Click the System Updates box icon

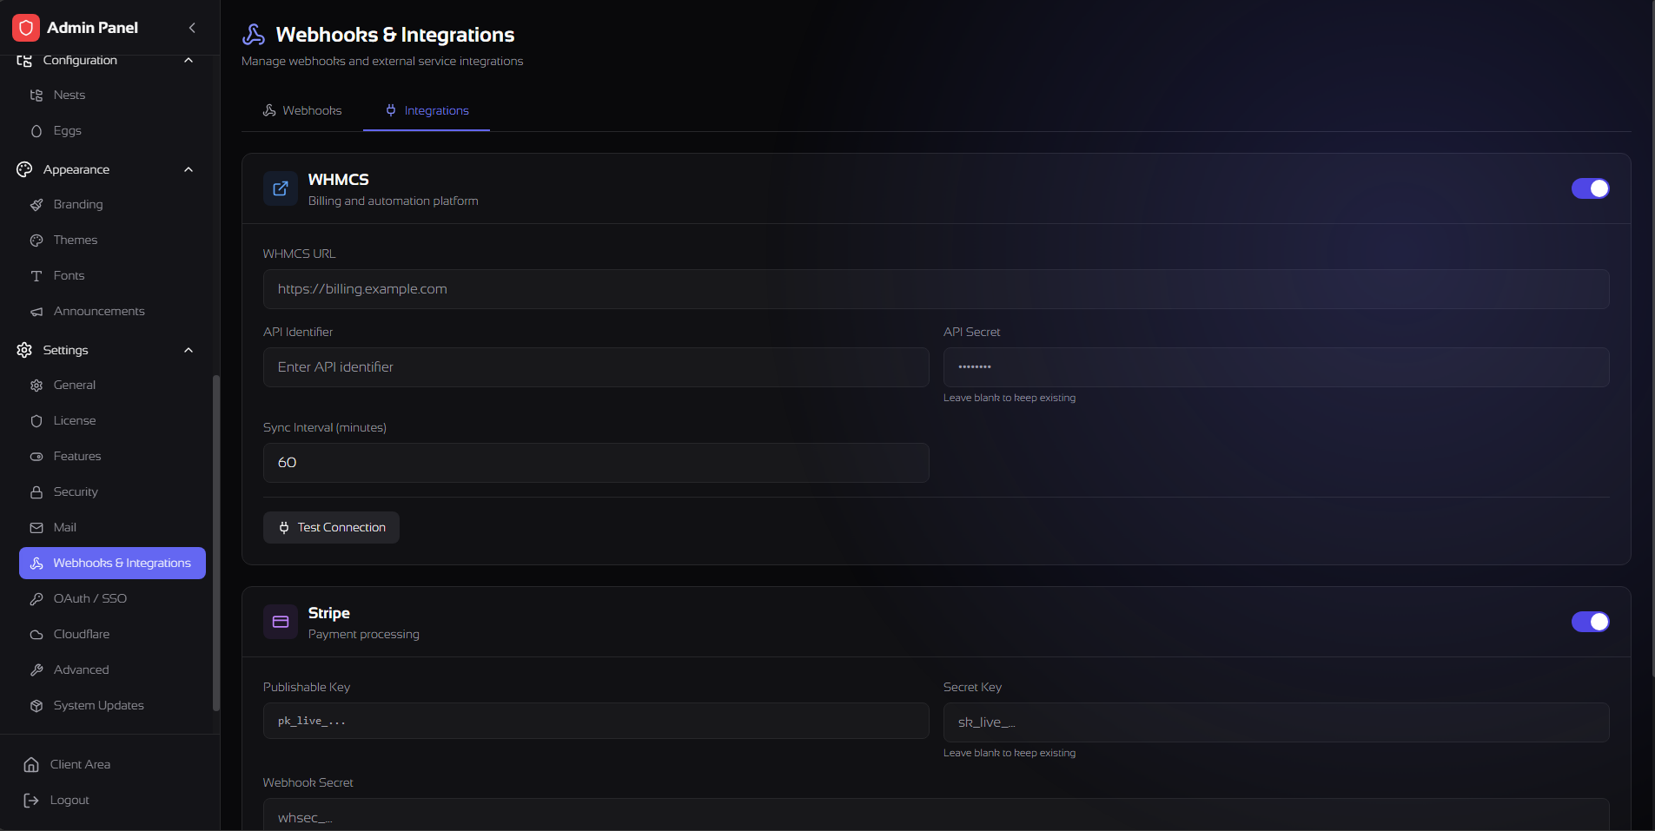(36, 706)
